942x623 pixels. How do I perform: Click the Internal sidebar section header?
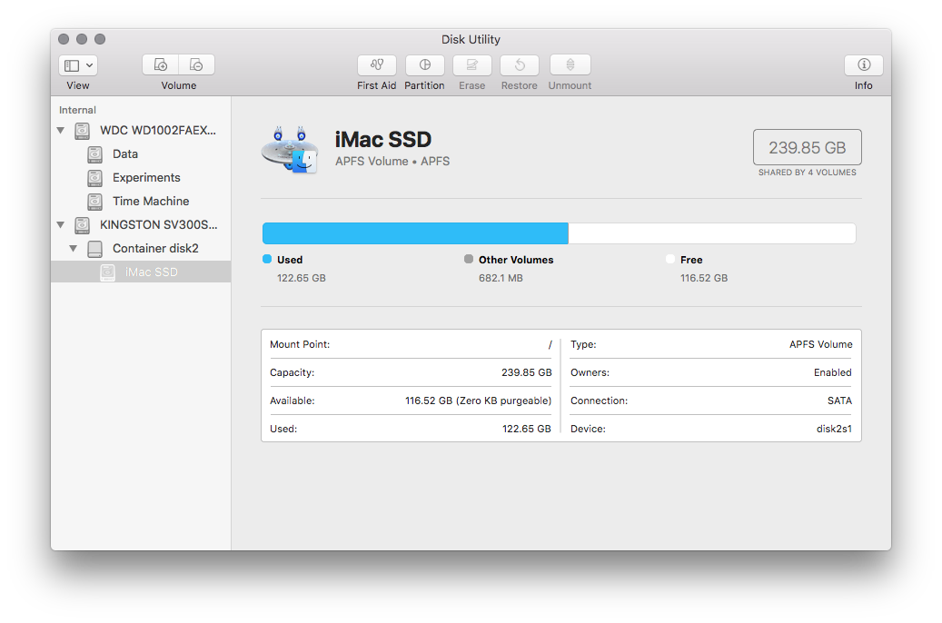pyautogui.click(x=77, y=110)
